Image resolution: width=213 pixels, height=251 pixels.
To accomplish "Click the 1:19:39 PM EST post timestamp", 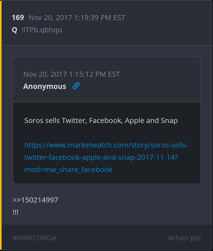I will point(77,18).
